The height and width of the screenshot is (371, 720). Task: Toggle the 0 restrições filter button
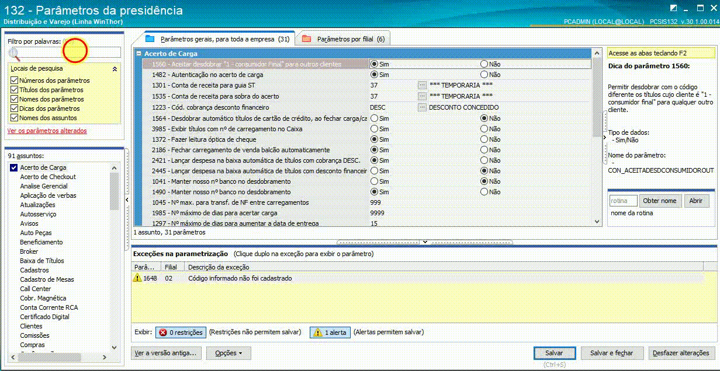click(181, 332)
